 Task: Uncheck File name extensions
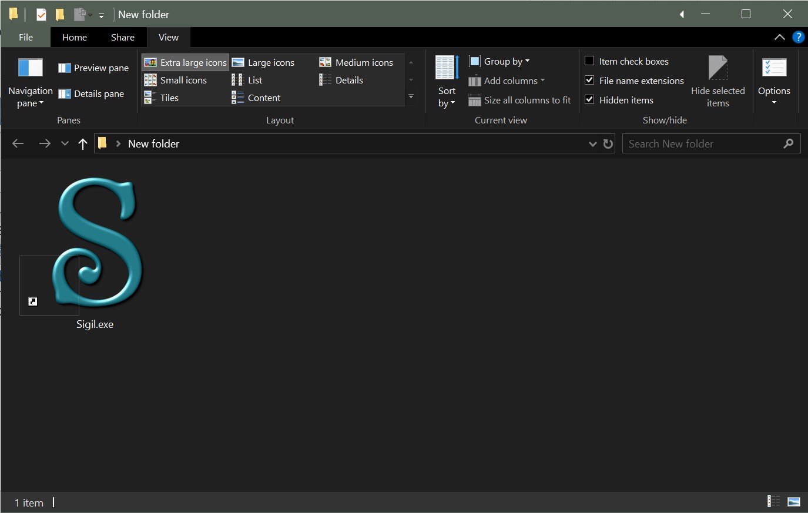tap(634, 81)
